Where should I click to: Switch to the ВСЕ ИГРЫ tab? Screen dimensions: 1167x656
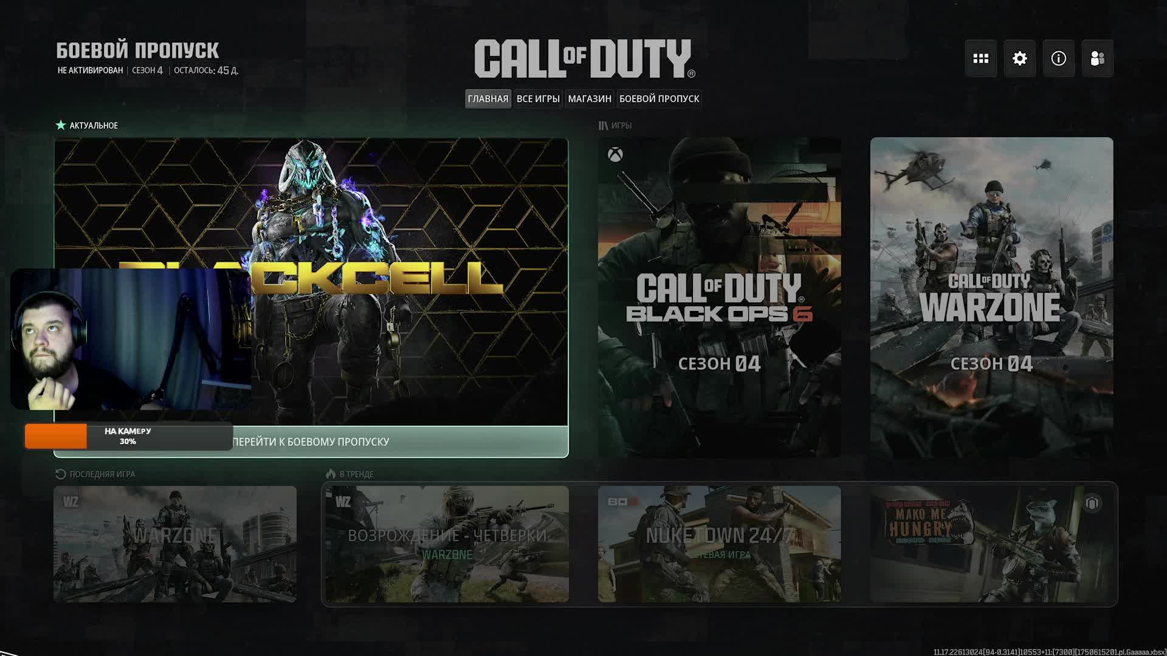[x=538, y=98]
